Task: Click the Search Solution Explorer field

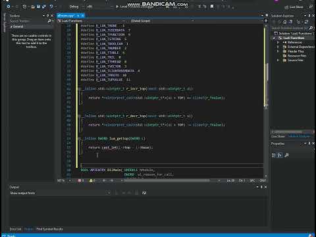Action: pyautogui.click(x=290, y=28)
